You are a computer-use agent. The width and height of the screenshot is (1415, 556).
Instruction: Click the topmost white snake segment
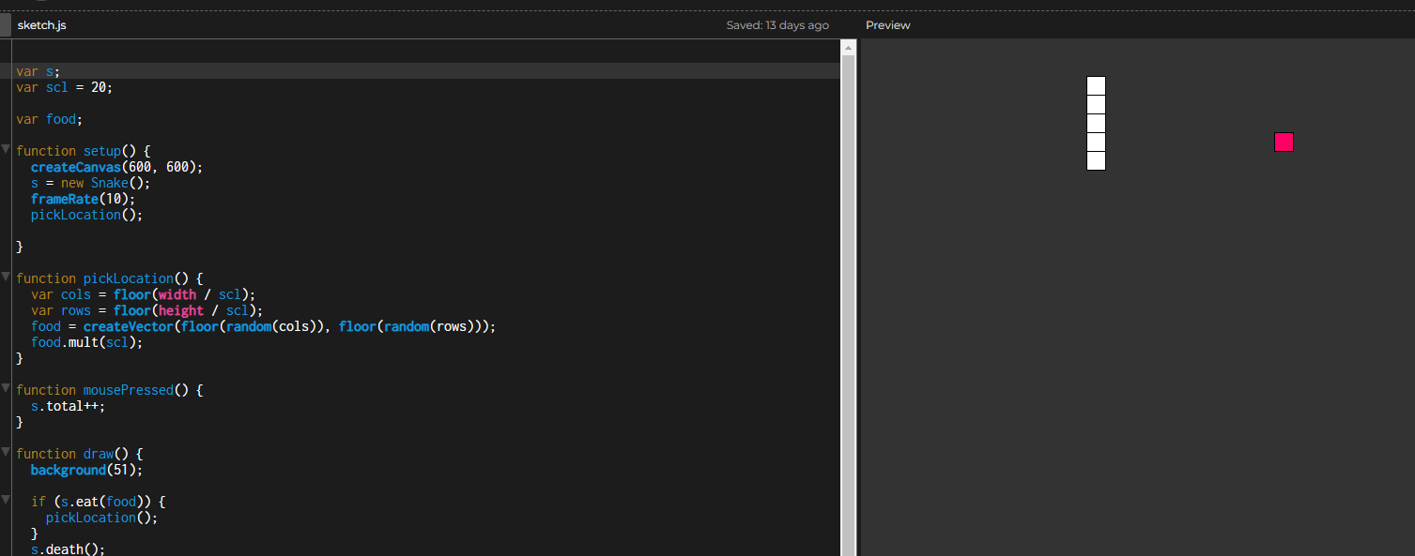tap(1096, 85)
